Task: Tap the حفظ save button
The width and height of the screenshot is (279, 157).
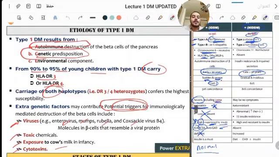Action: point(50,6)
